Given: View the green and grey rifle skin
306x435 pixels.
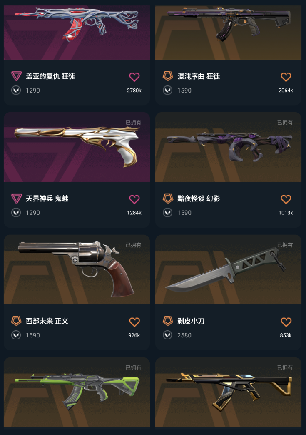Looking at the screenshot, I should point(77,392).
